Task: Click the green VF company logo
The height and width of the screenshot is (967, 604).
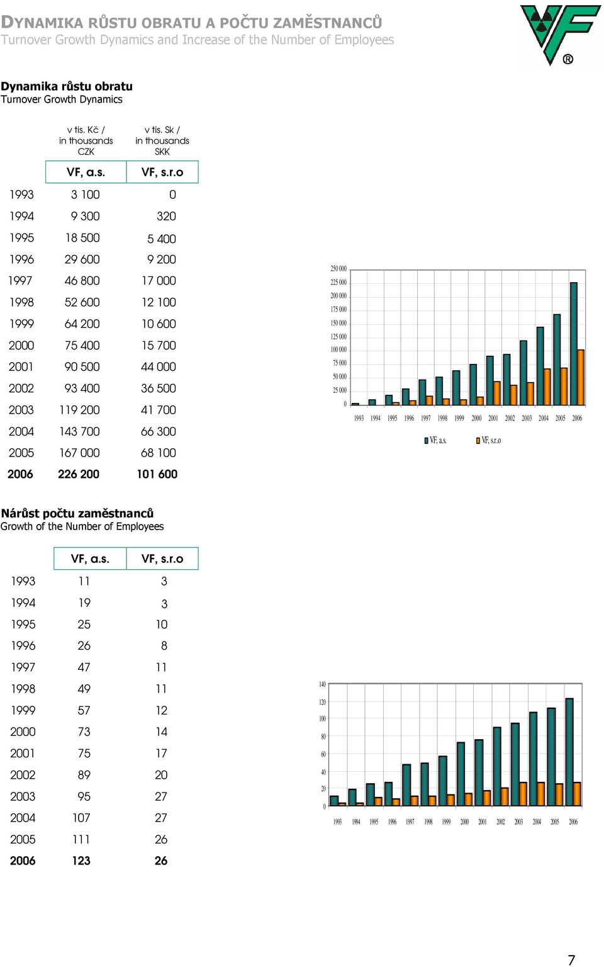Action: (x=559, y=35)
